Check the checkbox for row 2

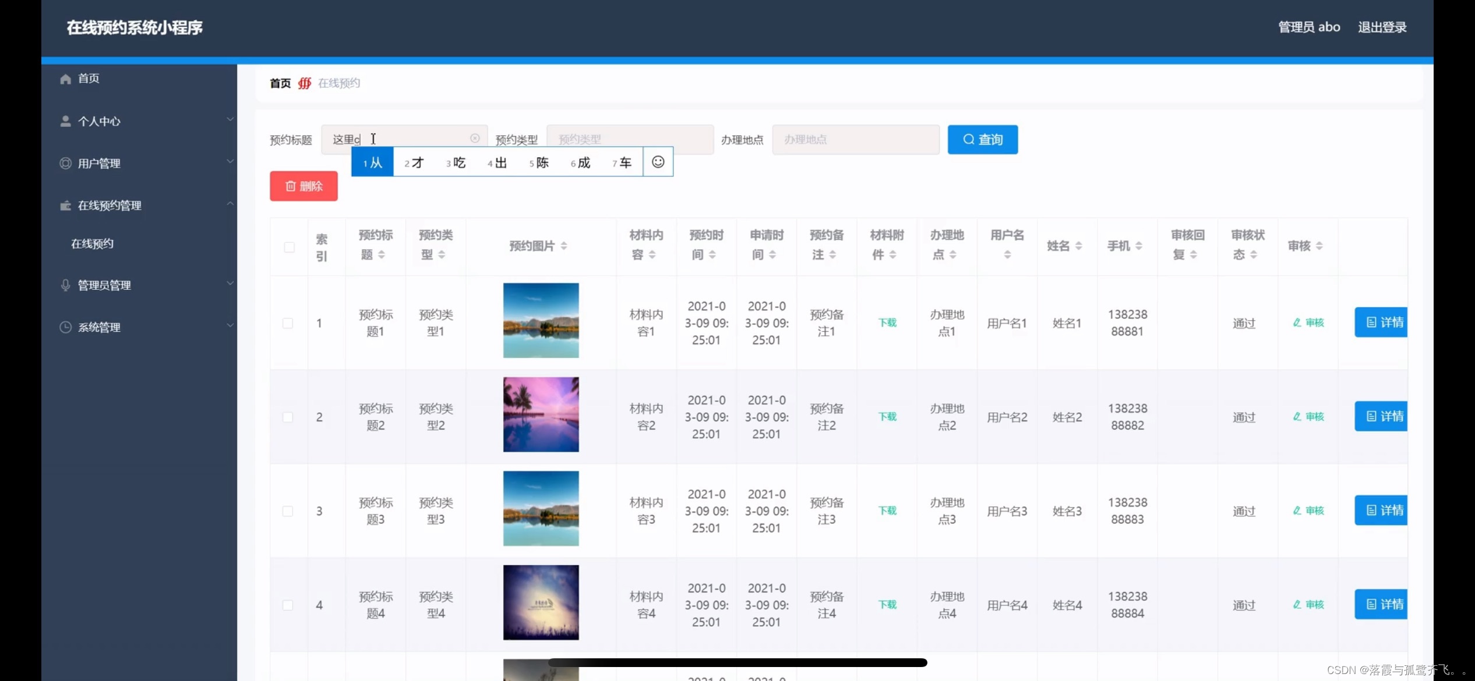(x=288, y=417)
